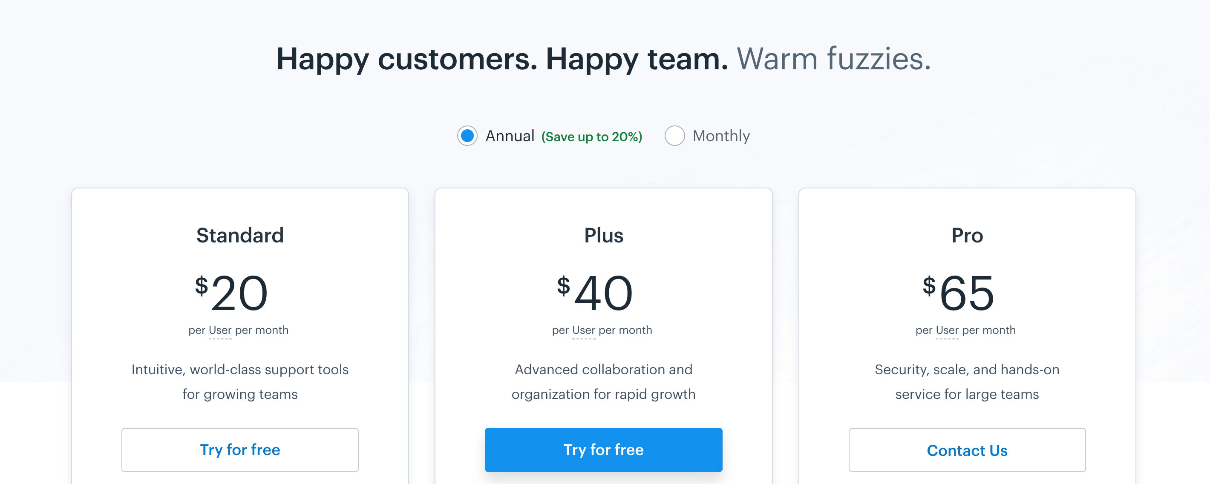Select the Pro plan heading

pos(967,236)
